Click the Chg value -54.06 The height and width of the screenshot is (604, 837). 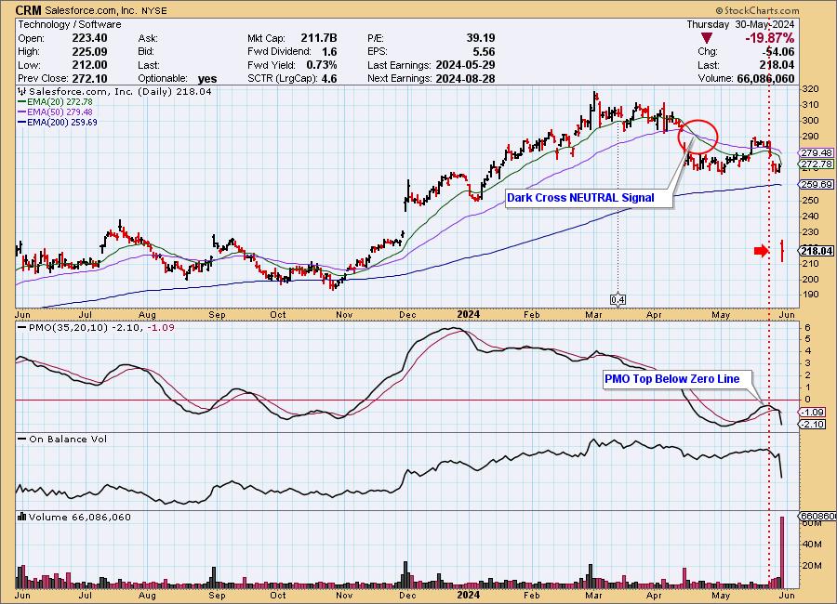tap(779, 52)
